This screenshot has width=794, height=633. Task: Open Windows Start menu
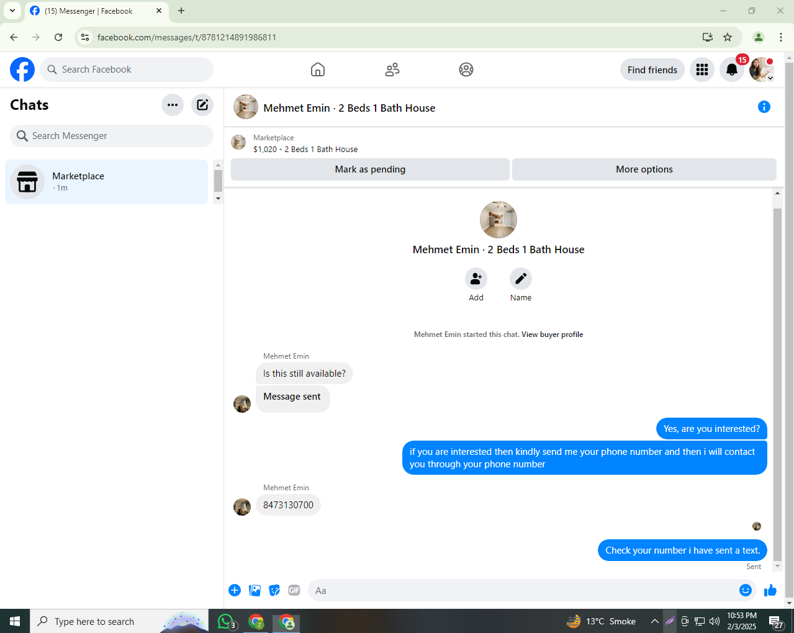pyautogui.click(x=15, y=621)
